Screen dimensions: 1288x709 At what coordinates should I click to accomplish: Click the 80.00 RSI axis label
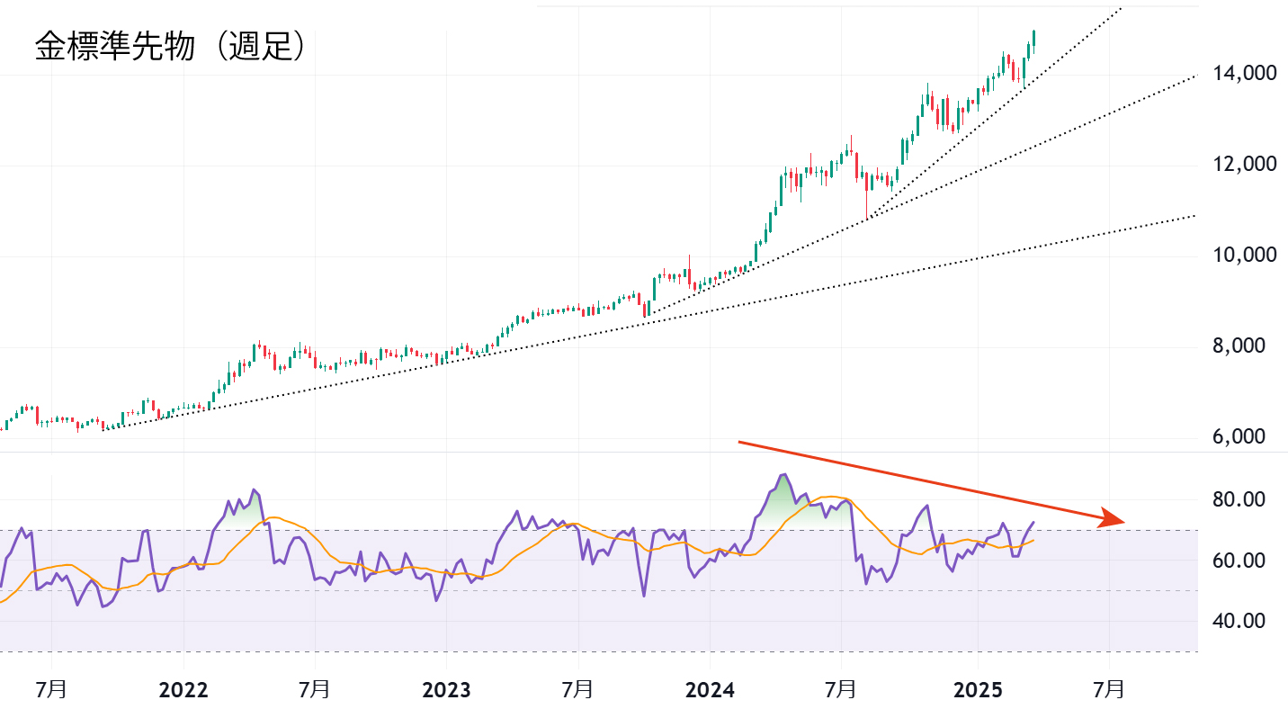click(x=1240, y=500)
